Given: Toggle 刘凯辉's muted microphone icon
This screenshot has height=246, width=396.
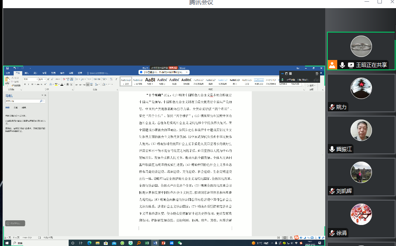Looking at the screenshot, I should pos(332,191).
